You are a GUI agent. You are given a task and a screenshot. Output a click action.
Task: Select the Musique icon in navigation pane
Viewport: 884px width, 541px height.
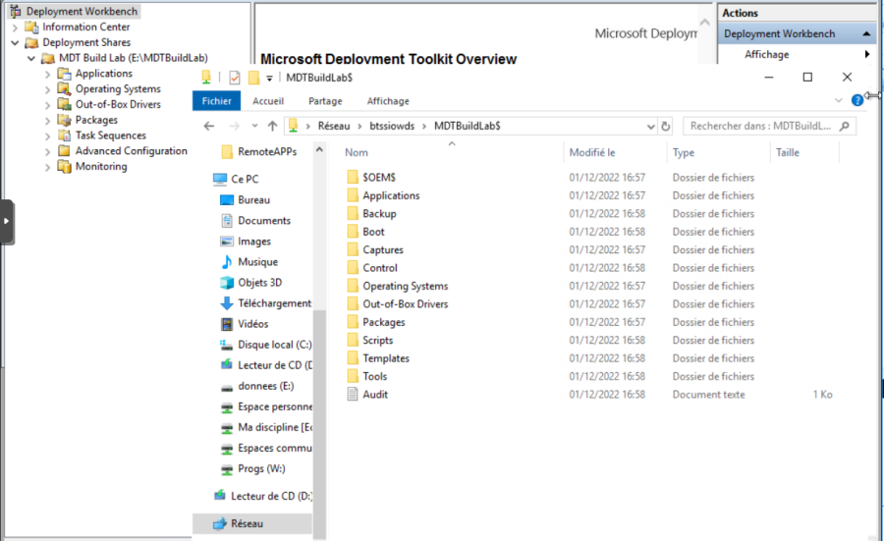coord(227,262)
